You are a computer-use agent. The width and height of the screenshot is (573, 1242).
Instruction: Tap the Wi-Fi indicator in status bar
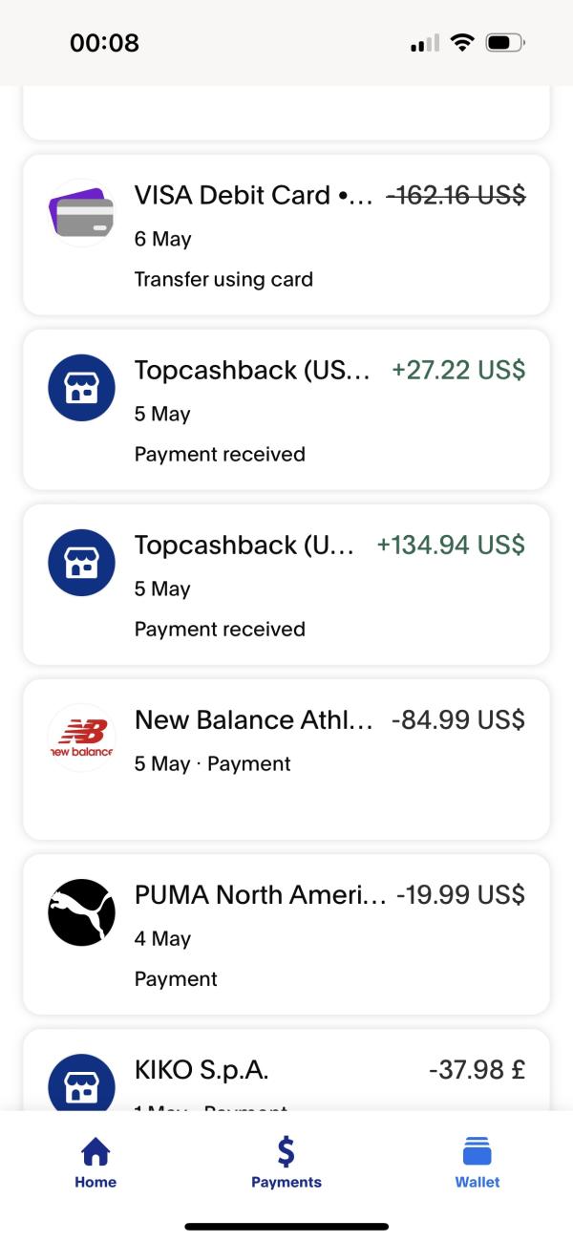463,43
